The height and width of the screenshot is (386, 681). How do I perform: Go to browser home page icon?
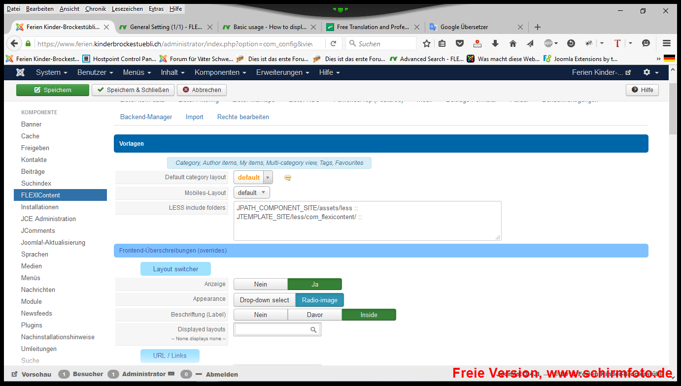click(x=512, y=43)
